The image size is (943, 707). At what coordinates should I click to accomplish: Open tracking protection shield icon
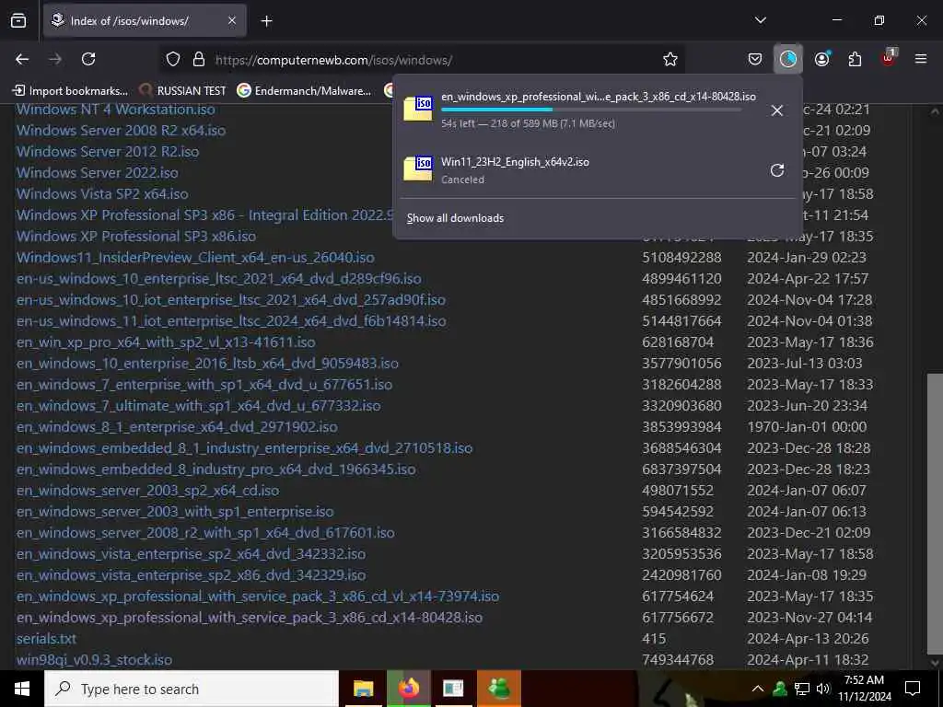click(x=173, y=59)
